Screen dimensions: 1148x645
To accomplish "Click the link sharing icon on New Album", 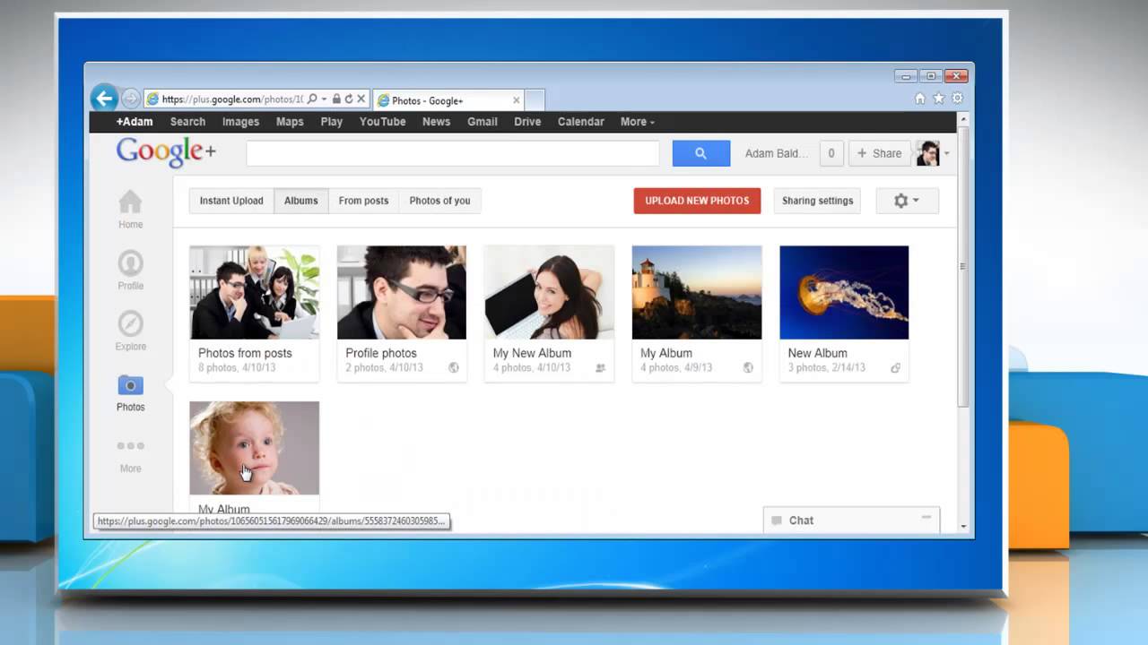I will click(x=895, y=368).
